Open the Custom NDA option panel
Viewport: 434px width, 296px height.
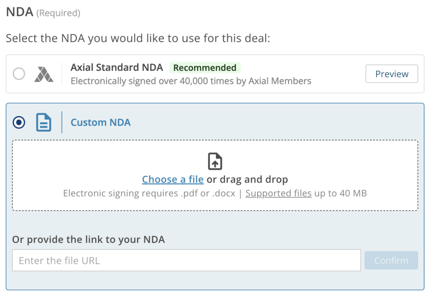tap(100, 122)
